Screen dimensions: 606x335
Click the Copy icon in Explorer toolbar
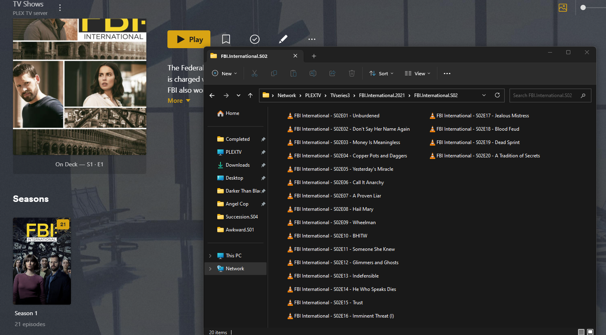(x=274, y=73)
